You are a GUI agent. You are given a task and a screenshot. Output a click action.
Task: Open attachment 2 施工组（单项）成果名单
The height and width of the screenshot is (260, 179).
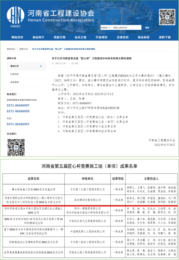(x=93, y=122)
